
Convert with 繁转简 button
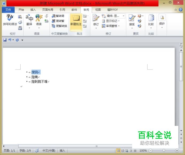click(58, 16)
